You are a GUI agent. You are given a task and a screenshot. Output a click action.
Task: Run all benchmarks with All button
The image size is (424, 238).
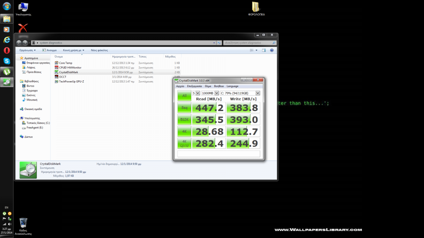click(x=184, y=96)
